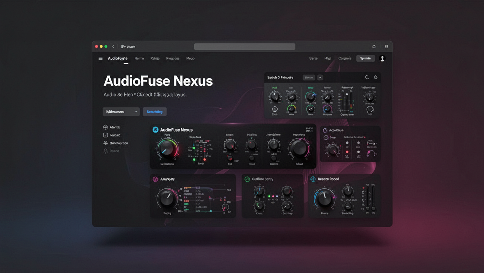Open the Nitve eneru dropdown
Viewport: 484px width, 273px height.
pyautogui.click(x=121, y=112)
